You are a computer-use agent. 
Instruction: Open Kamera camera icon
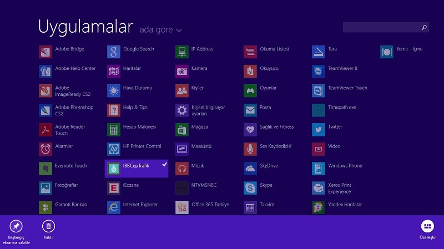[182, 72]
